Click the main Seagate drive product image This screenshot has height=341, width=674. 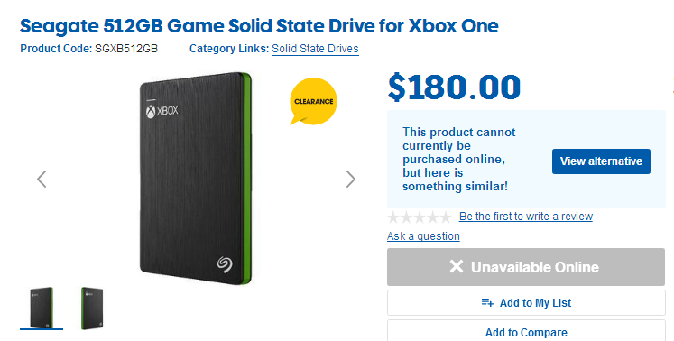point(196,178)
